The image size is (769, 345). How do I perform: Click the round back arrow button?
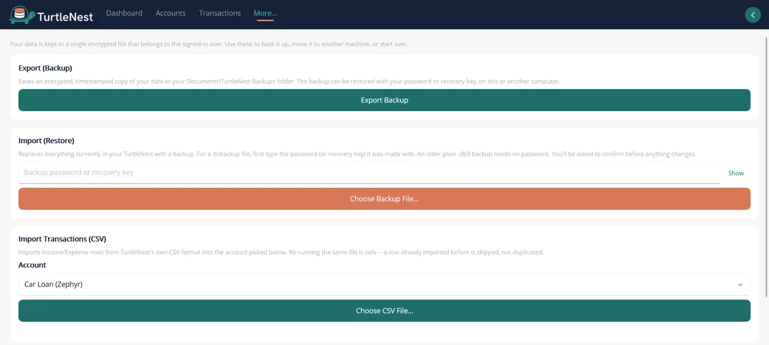point(752,15)
